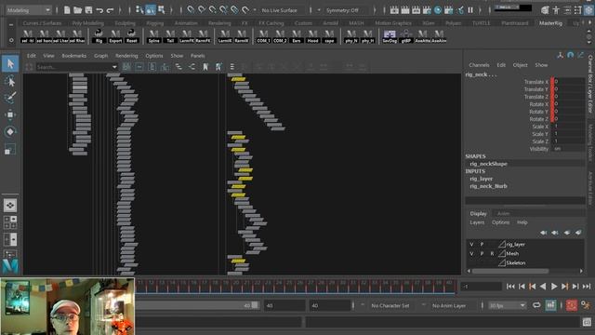
Task: Toggle the R reference state of Mesh layer
Action: pos(492,253)
